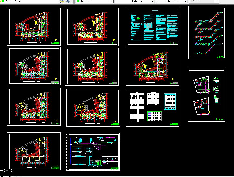Select the equipment schedule tables sheet
The height and width of the screenshot is (177, 234).
[152, 108]
